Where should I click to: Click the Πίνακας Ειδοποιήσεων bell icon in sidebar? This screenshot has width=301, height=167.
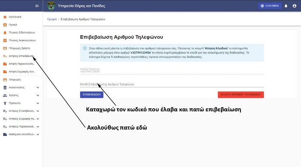[x=5, y=33]
